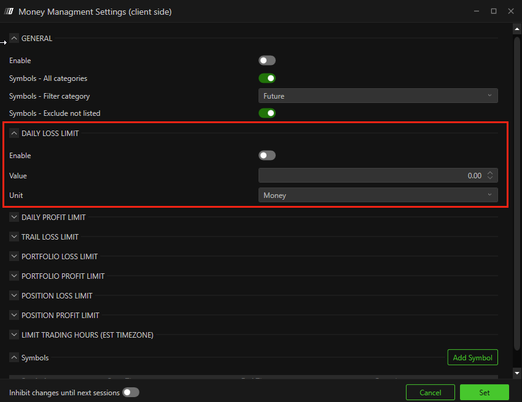522x402 pixels.
Task: Expand the PORTFOLIO PROFIT LIMIT section
Action: tap(15, 276)
